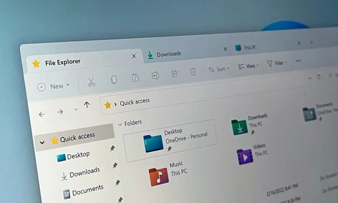Expand address bar history dropdown chevron

tap(309, 78)
